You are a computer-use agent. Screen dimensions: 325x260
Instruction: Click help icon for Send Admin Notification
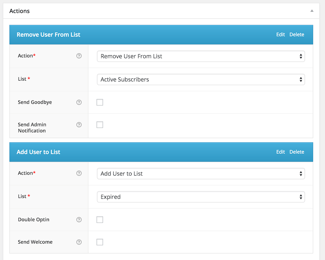pyautogui.click(x=79, y=125)
